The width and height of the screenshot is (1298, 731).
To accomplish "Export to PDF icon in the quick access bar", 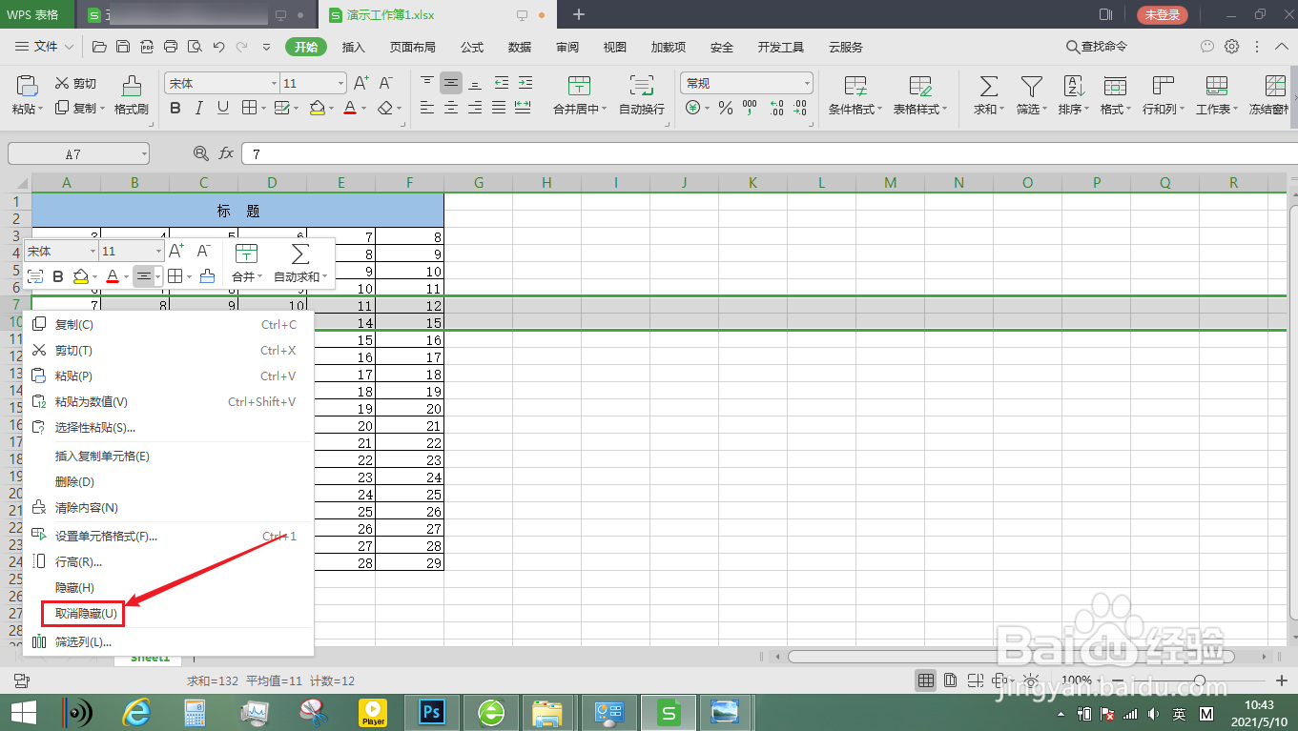I will (147, 46).
